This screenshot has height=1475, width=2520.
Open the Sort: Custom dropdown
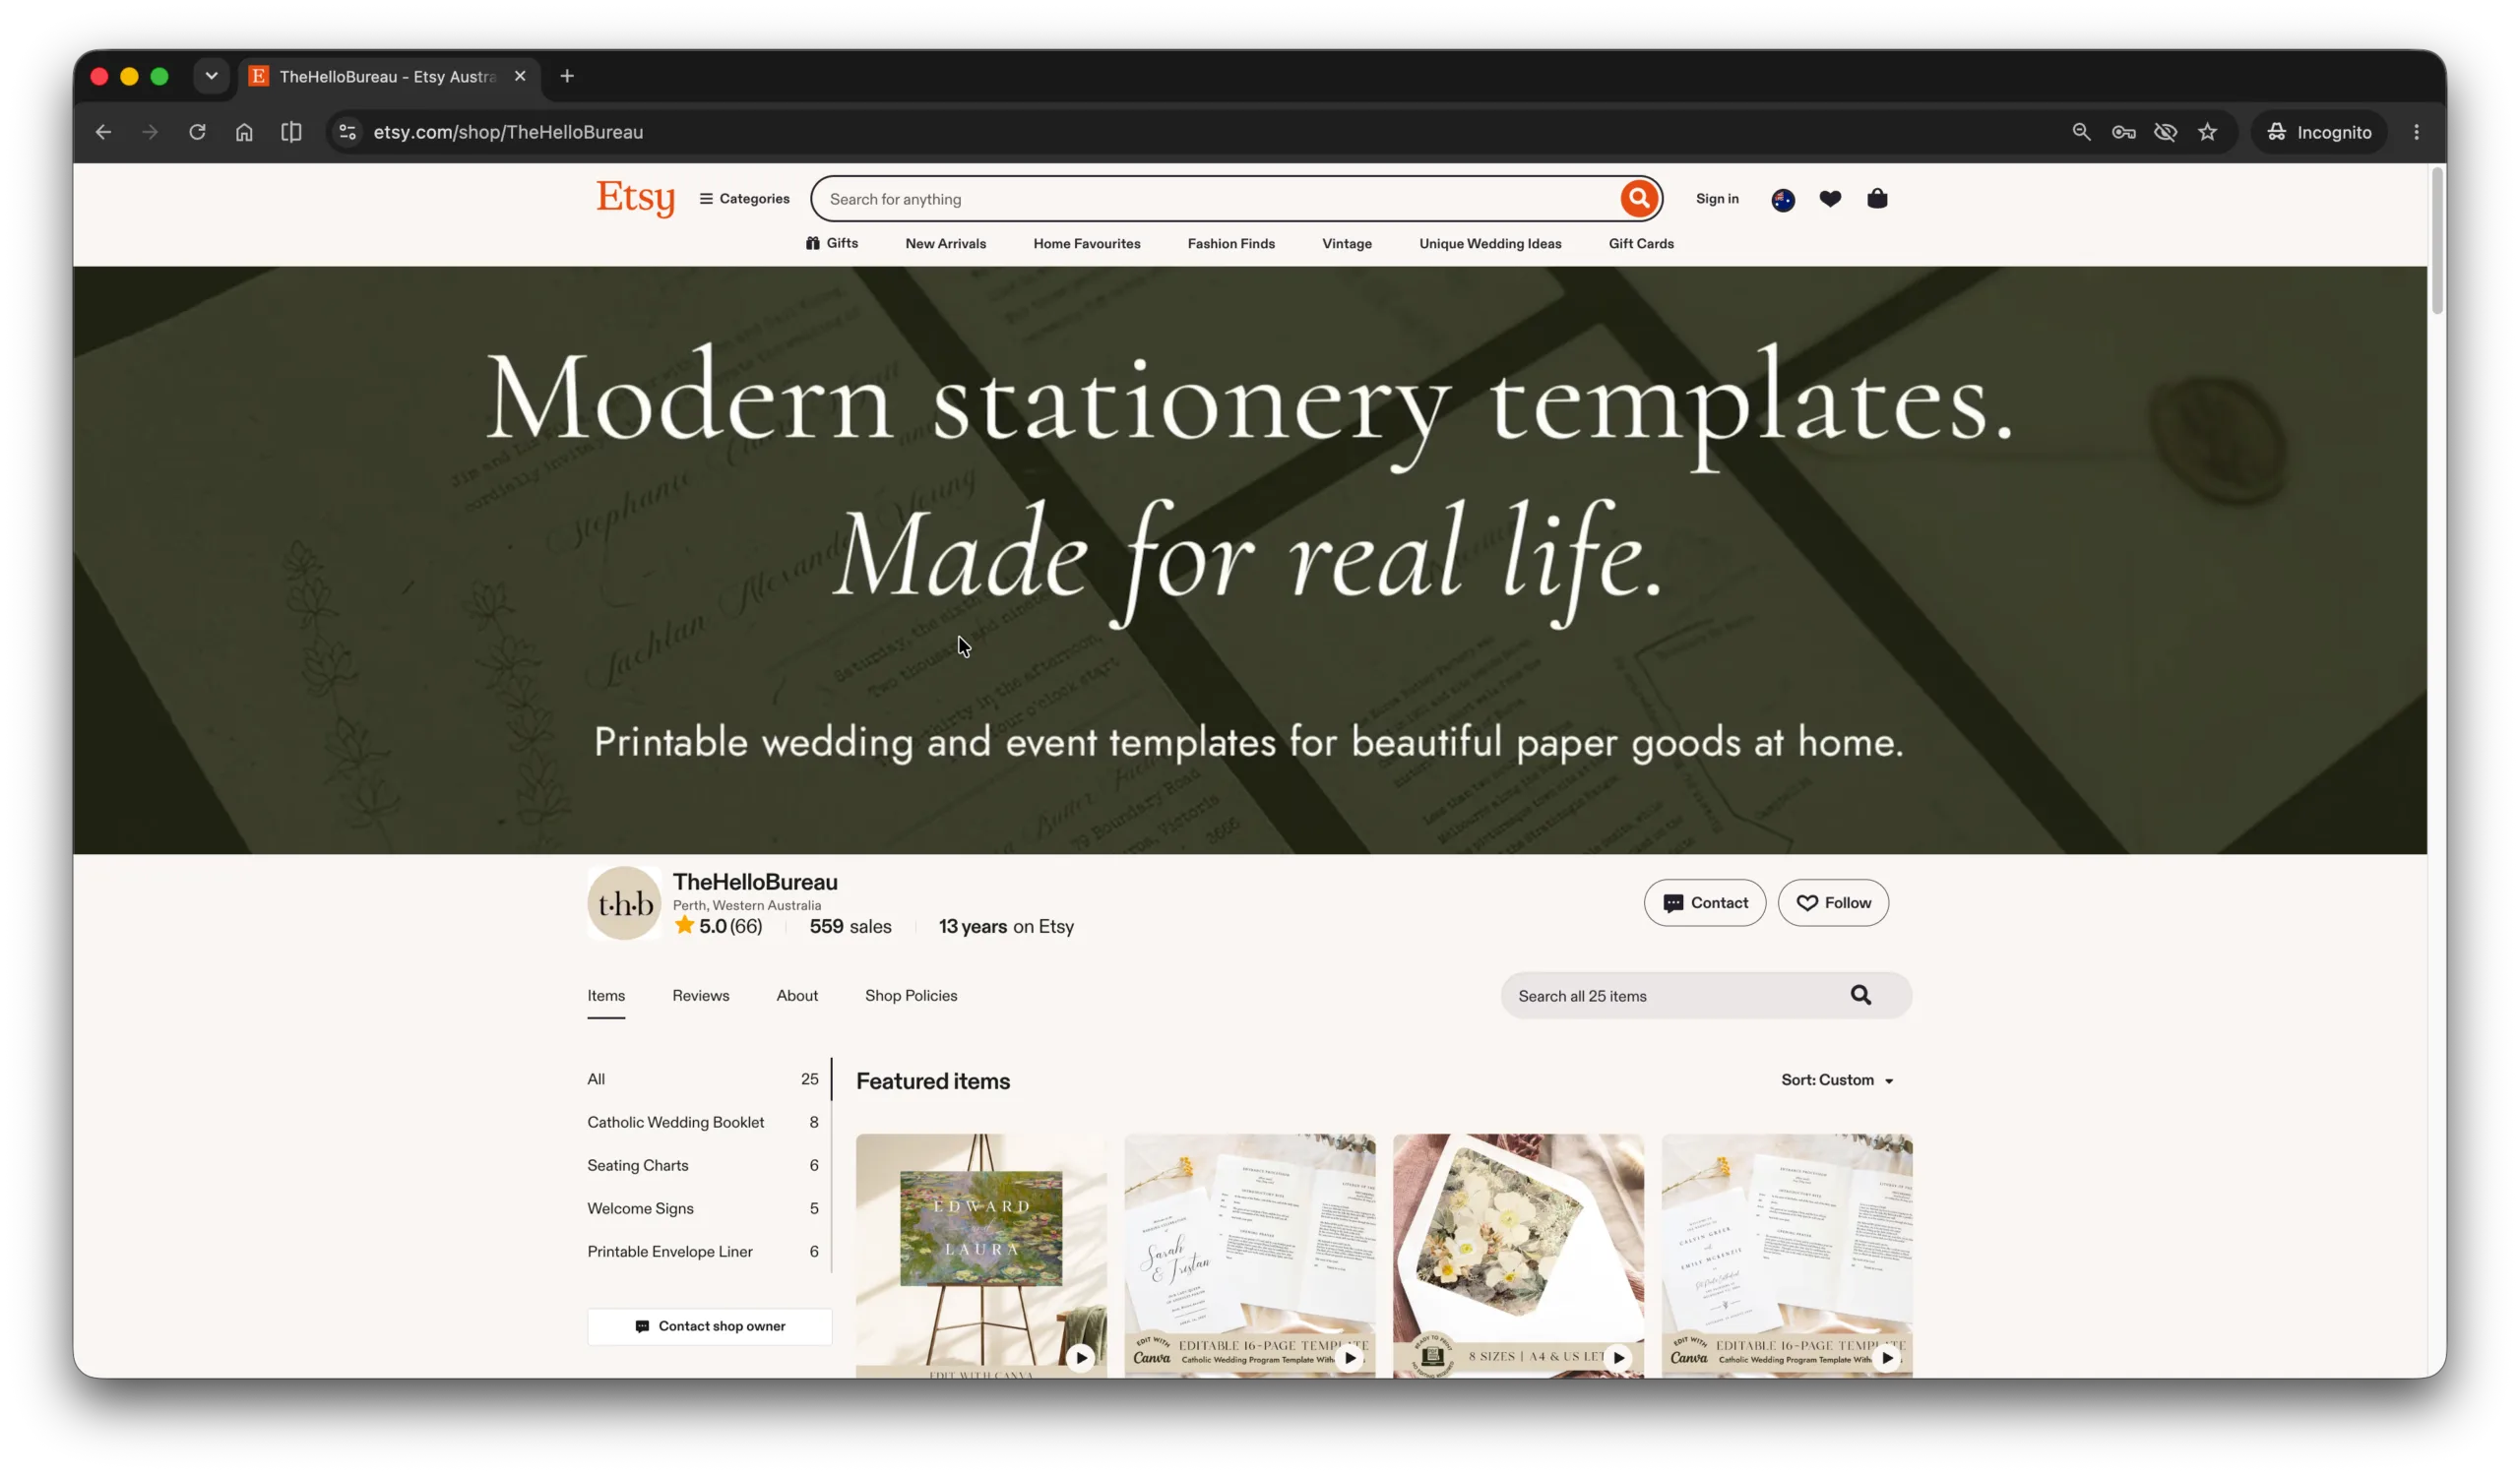coord(1837,1079)
